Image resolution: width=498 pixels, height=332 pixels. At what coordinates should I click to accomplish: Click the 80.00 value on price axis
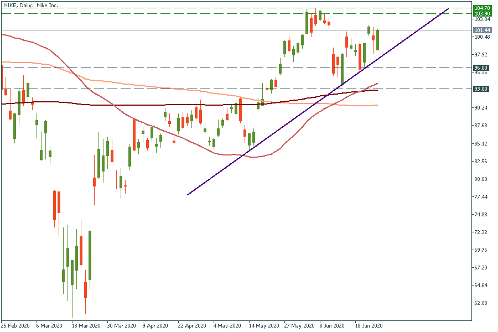(481, 179)
